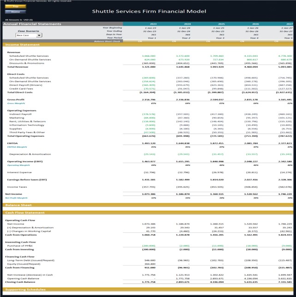Select the Discounts & Promotions row label
The image size is (296, 297).
pos(27,63)
